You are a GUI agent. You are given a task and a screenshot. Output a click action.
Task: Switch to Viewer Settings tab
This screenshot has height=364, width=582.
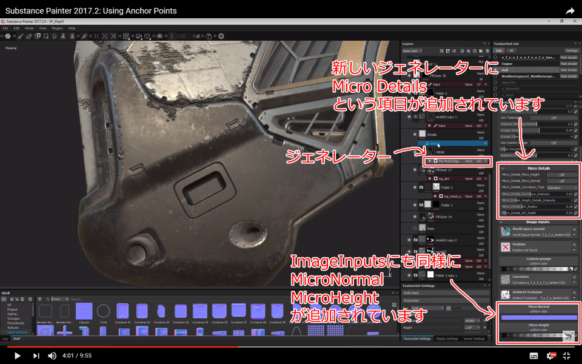(x=474, y=339)
